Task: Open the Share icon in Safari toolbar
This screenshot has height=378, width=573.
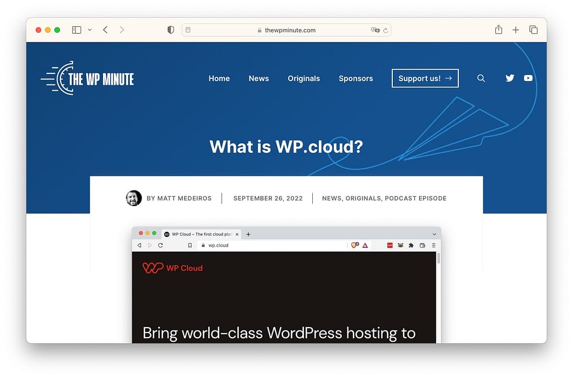Action: 499,30
